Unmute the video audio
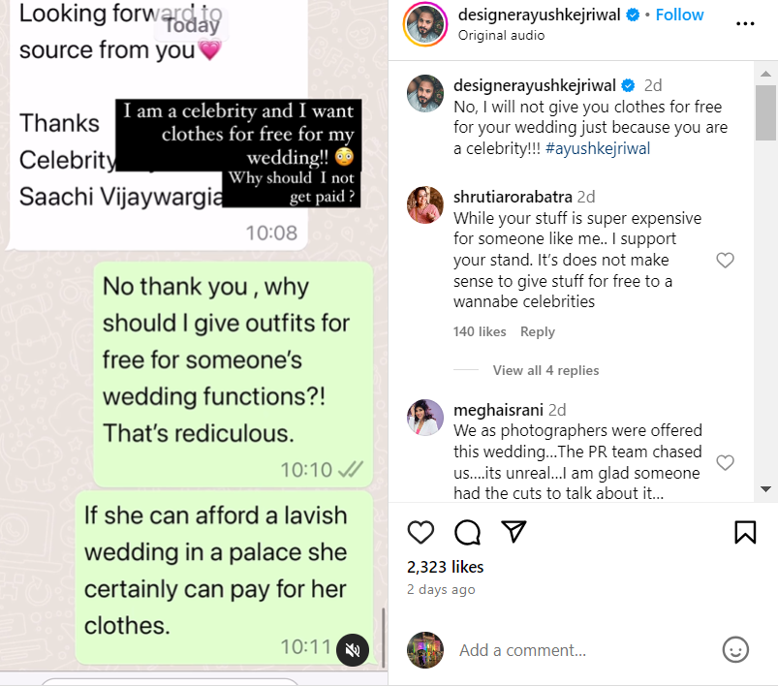778x686 pixels. [x=354, y=649]
